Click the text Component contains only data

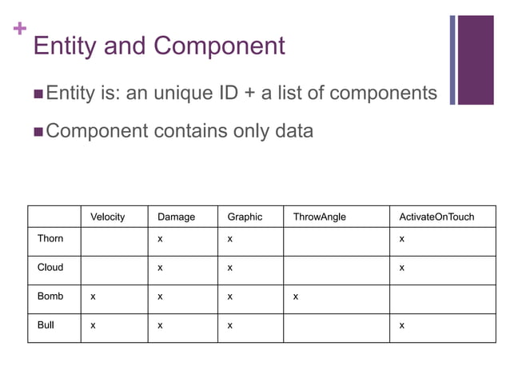coord(179,130)
